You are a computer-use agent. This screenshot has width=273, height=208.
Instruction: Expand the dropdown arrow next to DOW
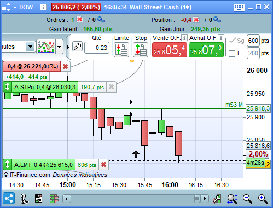click(x=15, y=8)
